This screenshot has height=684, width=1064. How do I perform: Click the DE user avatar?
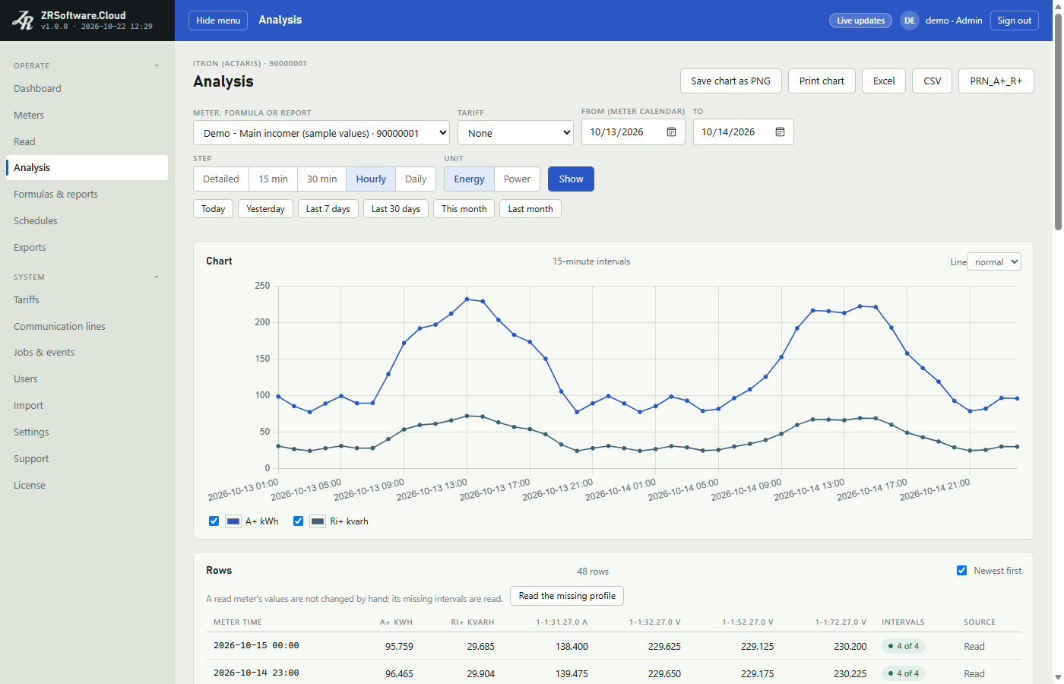click(x=910, y=21)
